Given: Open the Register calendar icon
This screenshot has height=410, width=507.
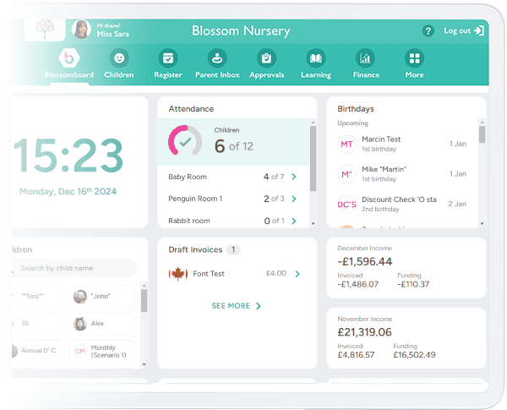Looking at the screenshot, I should 168,58.
